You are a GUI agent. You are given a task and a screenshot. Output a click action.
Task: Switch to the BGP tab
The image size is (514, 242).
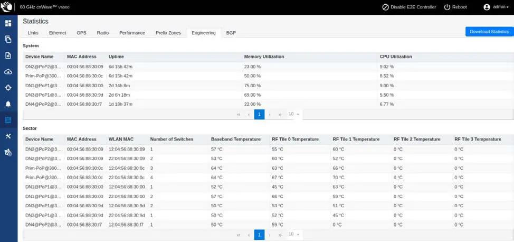click(231, 33)
